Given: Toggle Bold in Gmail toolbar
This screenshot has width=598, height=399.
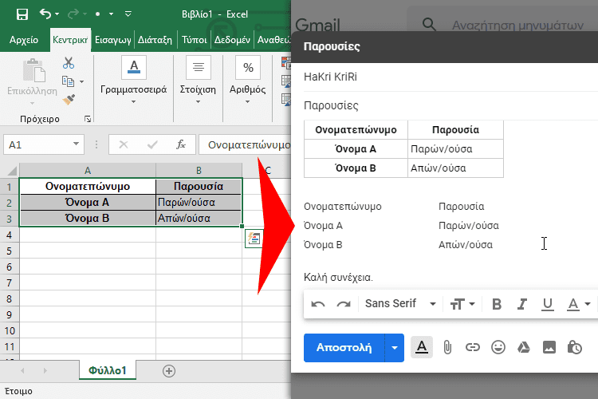Looking at the screenshot, I should coord(497,304).
